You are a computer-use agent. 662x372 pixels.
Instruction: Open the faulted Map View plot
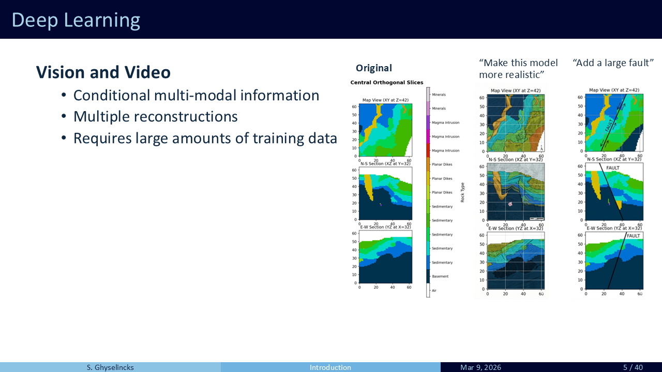[614, 123]
